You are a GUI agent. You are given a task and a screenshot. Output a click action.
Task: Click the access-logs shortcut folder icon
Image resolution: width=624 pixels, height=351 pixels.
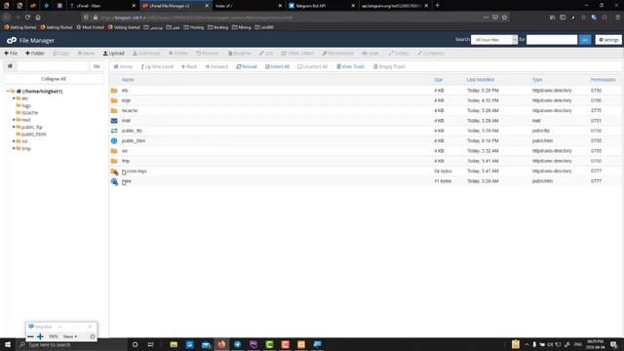tap(114, 172)
